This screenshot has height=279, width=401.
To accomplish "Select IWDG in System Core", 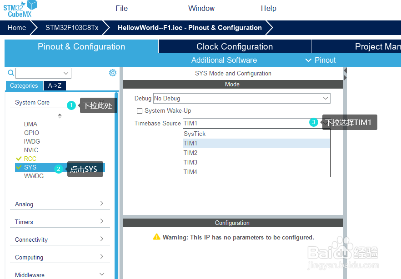I will [32, 141].
